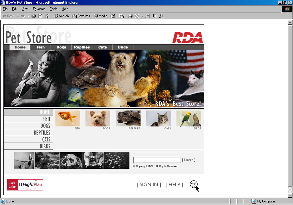The image size is (293, 205).
Task: Select the Reptiles tab in navigation bar
Action: 82,47
